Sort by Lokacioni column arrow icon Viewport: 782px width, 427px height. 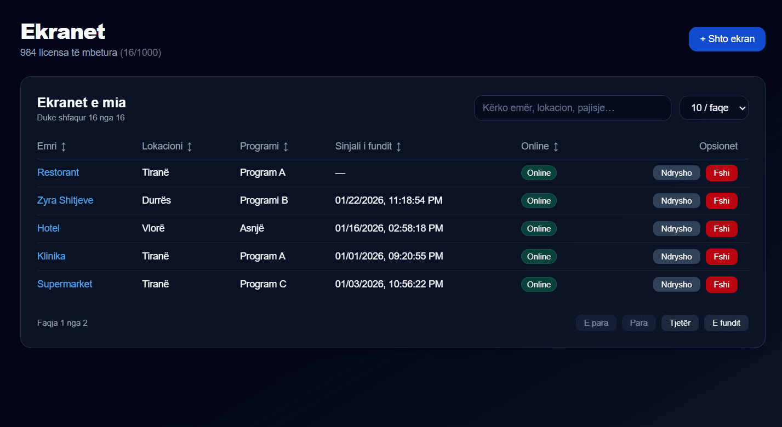point(190,147)
